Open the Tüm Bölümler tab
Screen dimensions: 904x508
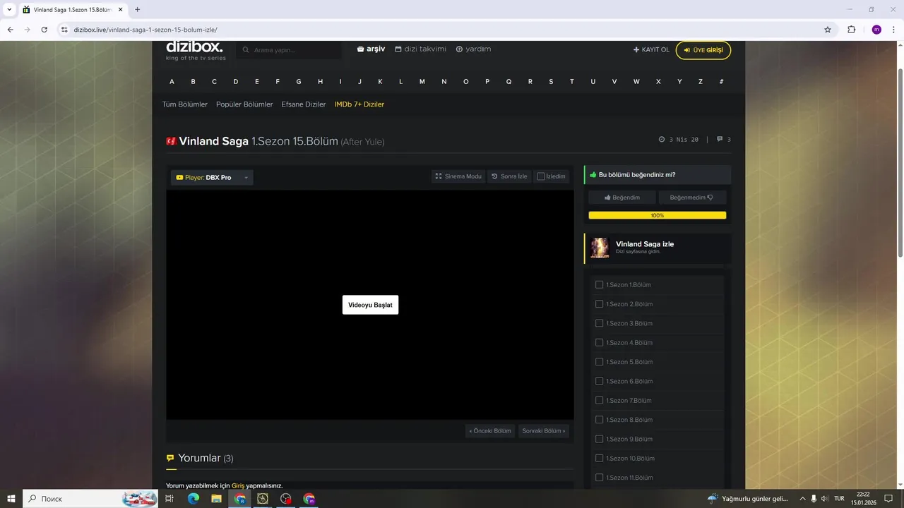pyautogui.click(x=185, y=104)
